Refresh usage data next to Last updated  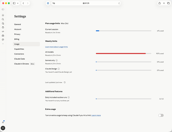coord(65,82)
